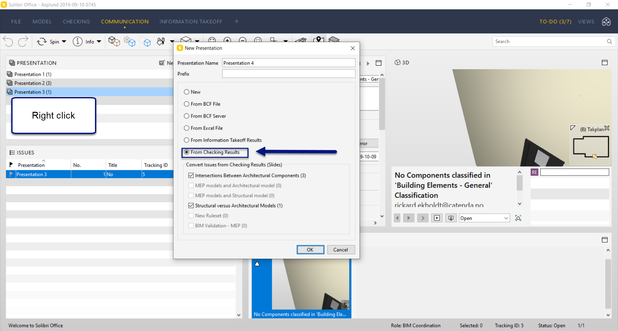Image resolution: width=618 pixels, height=331 pixels.
Task: Select Presentation 3 (1) in list
Action: pos(89,92)
